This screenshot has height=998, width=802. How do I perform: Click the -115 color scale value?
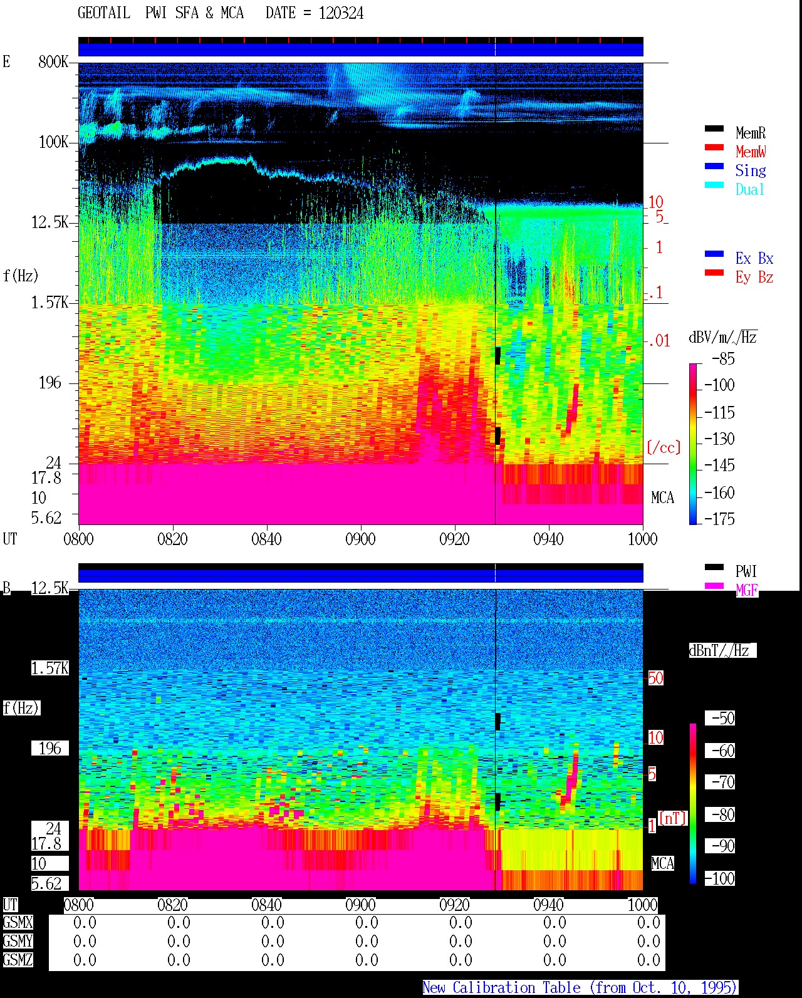point(719,412)
